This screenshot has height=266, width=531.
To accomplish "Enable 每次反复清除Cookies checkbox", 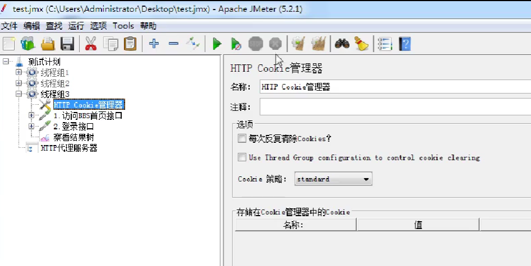I will (x=242, y=138).
